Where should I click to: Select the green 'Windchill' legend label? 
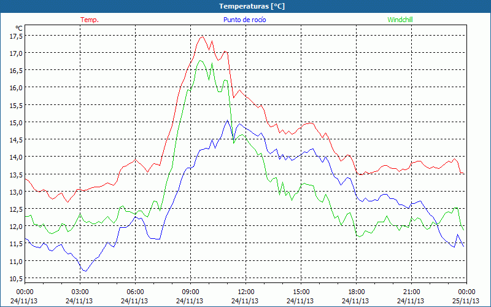tap(400, 20)
